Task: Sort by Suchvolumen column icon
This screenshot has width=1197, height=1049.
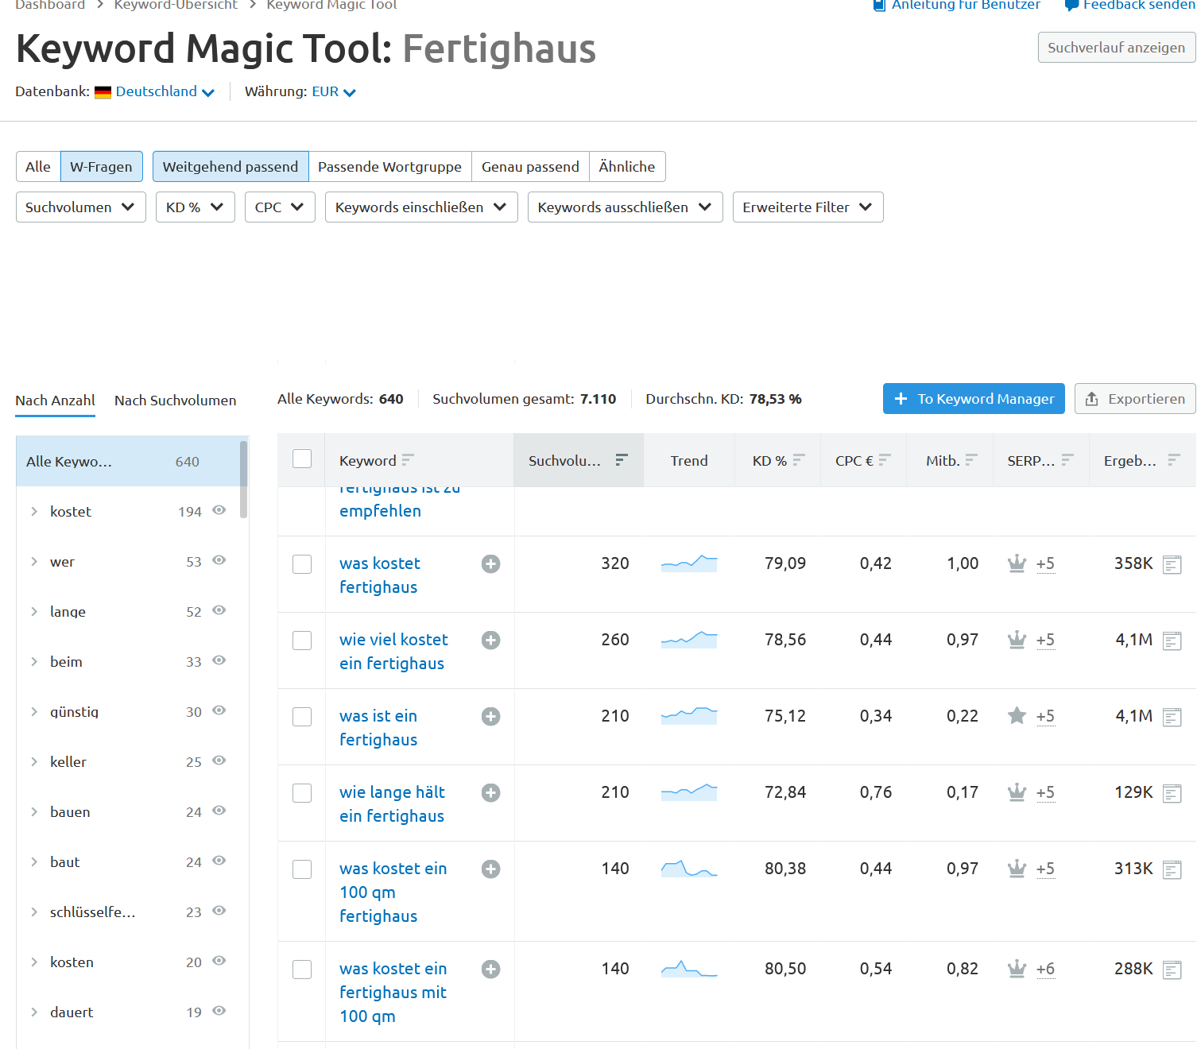Action: point(622,460)
